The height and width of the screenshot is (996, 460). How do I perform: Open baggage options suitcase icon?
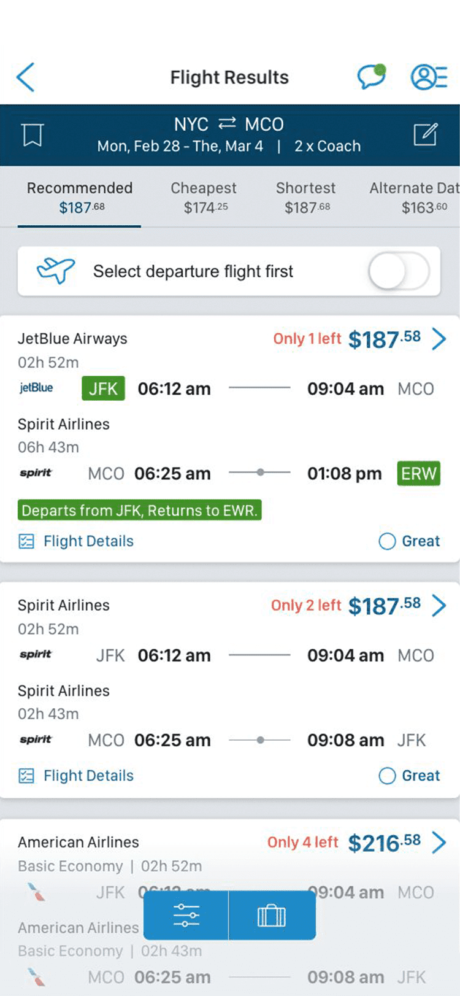point(272,916)
